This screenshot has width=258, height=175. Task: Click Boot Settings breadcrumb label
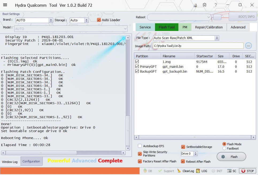11,14
